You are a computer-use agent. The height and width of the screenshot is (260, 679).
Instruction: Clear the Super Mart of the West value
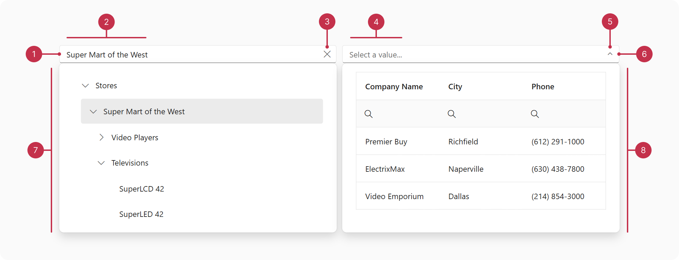coord(327,54)
